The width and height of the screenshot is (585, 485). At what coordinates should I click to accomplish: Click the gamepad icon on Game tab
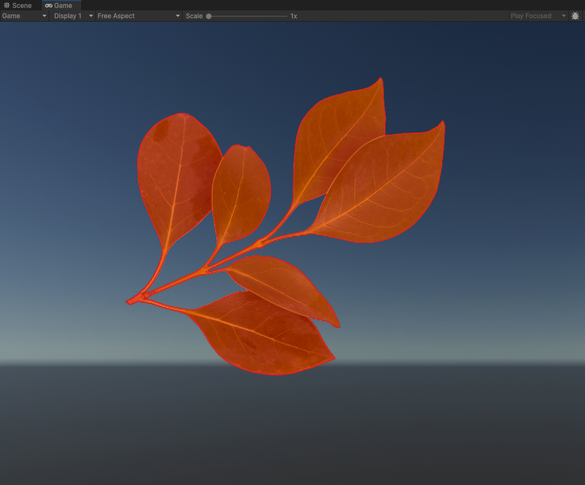click(x=49, y=5)
